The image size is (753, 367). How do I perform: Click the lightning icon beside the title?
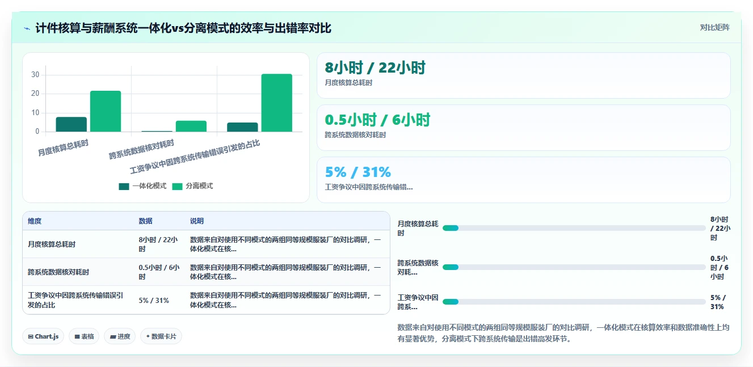point(27,28)
